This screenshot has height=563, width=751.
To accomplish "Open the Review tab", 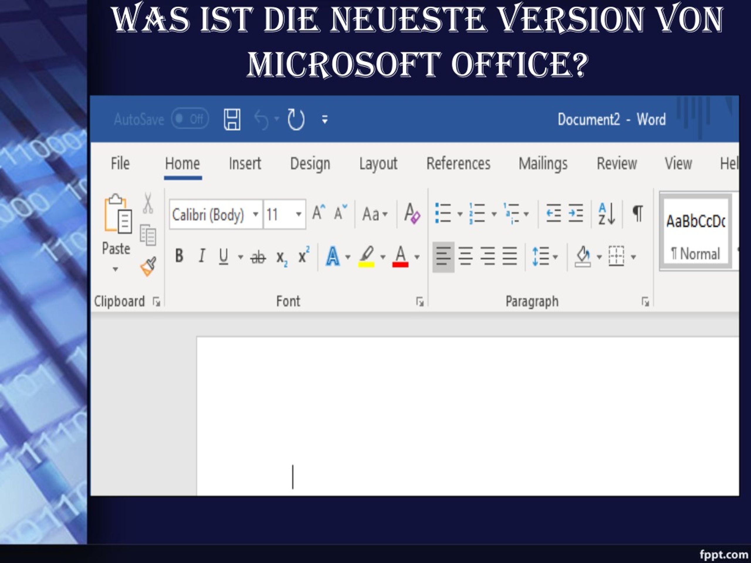I will click(617, 164).
